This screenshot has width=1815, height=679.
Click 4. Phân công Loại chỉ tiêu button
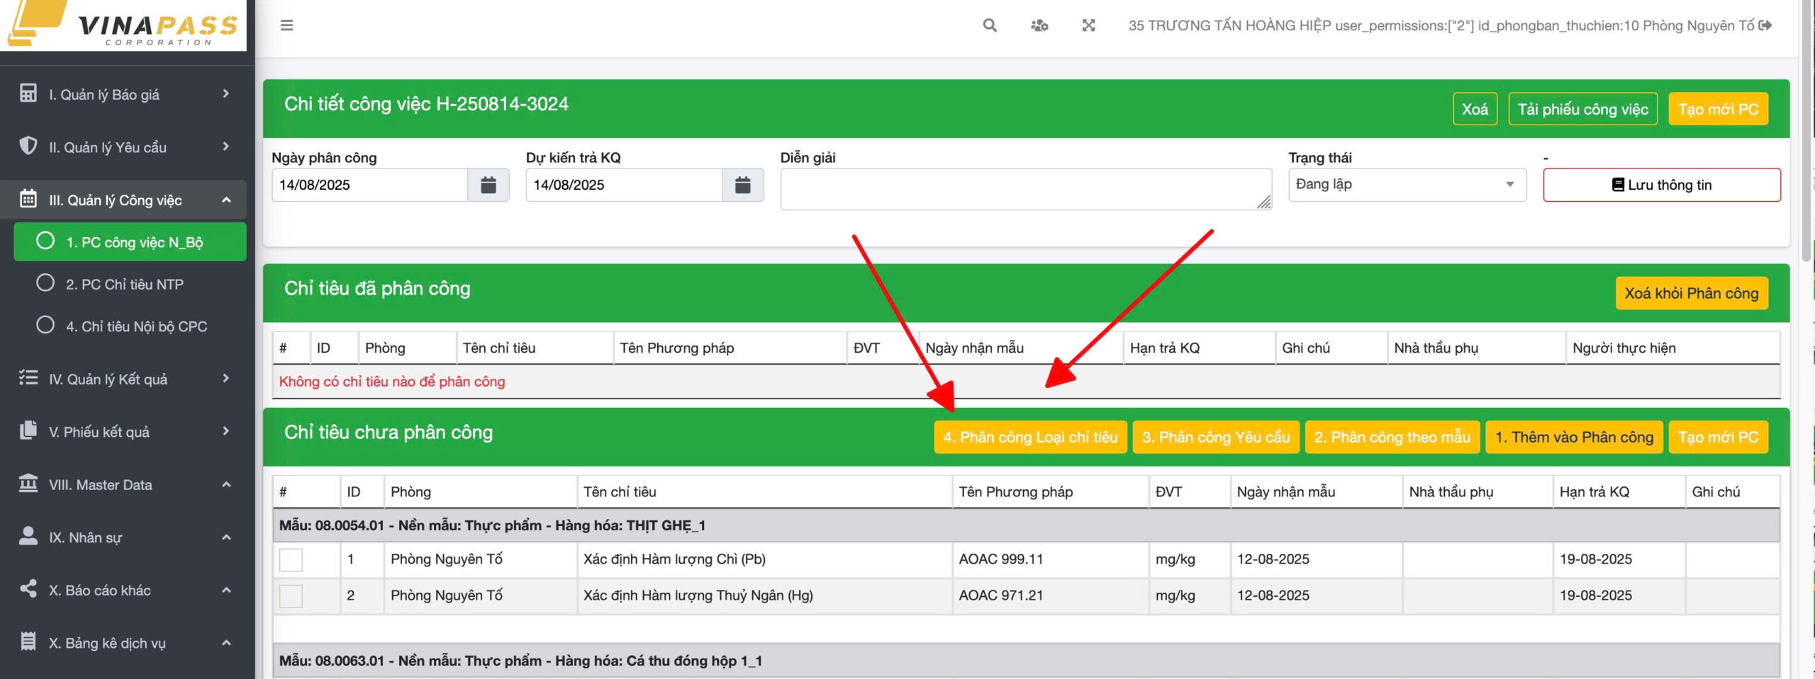(1029, 437)
